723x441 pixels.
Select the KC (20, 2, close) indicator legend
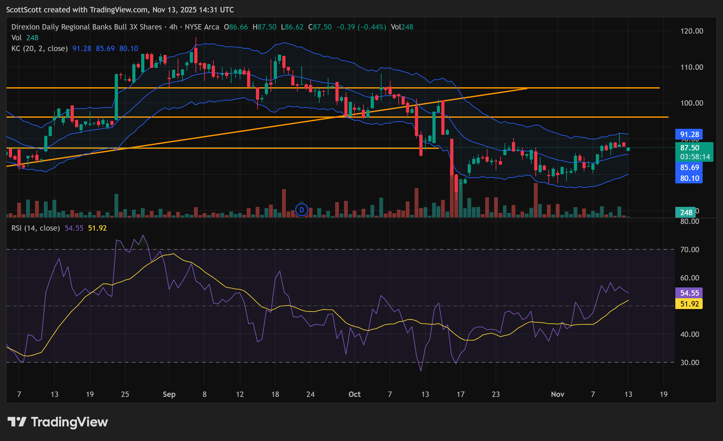tap(39, 49)
